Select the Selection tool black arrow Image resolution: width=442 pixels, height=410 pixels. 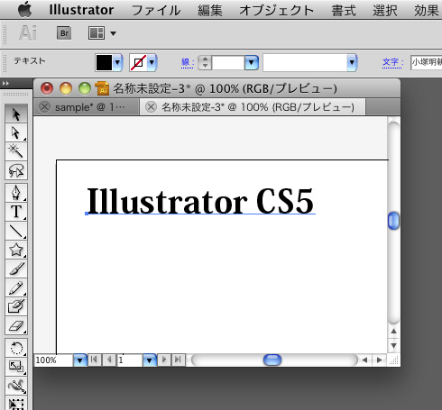point(16,114)
